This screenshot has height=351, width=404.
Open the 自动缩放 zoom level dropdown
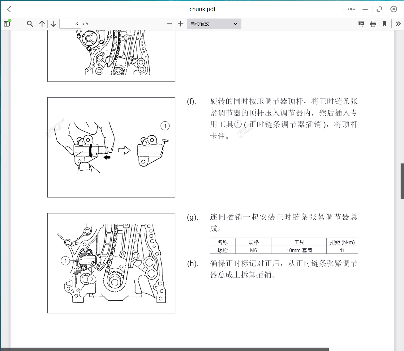coord(214,24)
